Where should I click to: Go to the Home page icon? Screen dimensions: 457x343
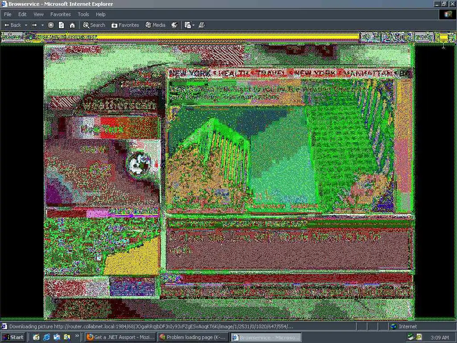click(72, 25)
